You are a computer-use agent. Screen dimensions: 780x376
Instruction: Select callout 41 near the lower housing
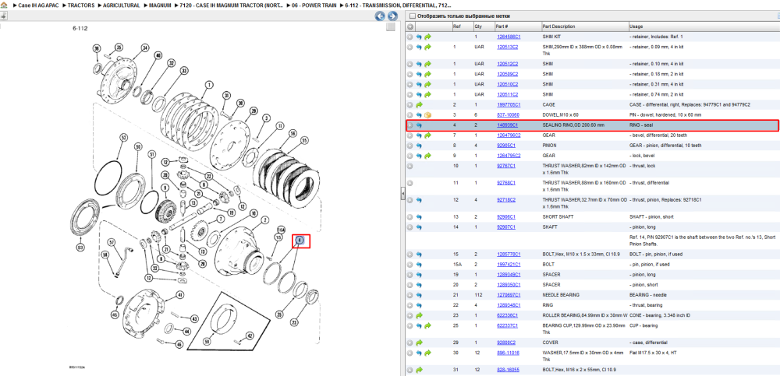coord(179,295)
